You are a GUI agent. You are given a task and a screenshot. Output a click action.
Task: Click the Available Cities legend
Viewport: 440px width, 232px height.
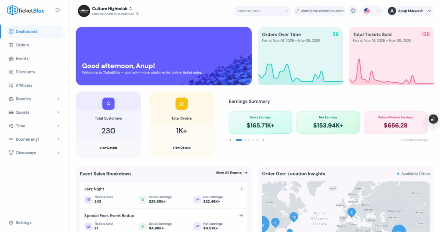coord(413,174)
